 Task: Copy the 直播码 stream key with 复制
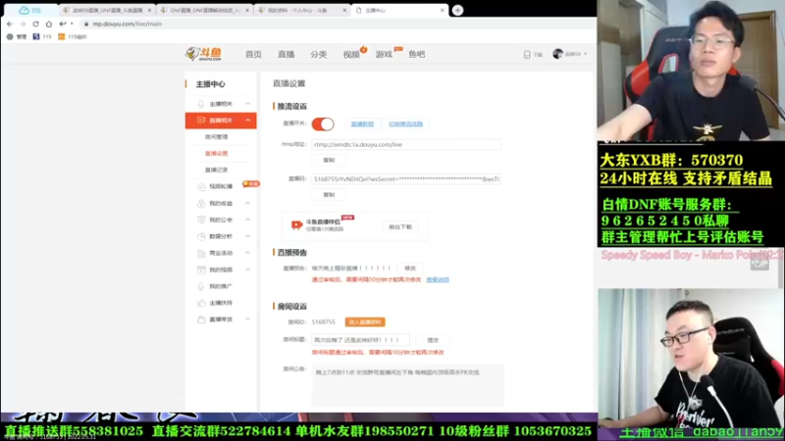(x=329, y=194)
